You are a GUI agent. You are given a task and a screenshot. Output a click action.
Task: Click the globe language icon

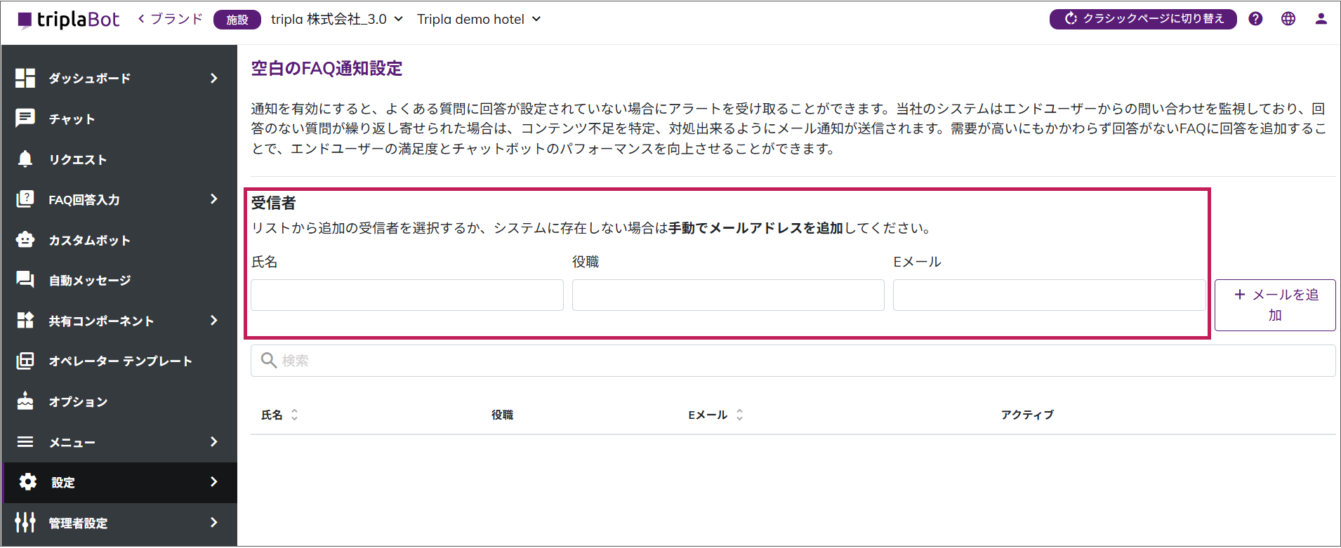click(x=1288, y=19)
